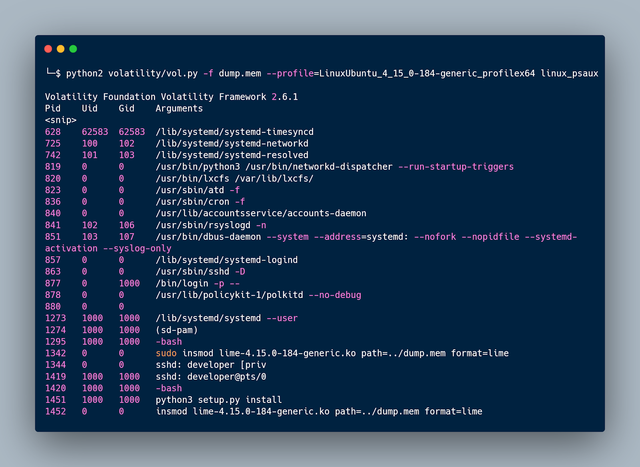Select the 'Uid' column header
This screenshot has height=467, width=640.
[90, 109]
